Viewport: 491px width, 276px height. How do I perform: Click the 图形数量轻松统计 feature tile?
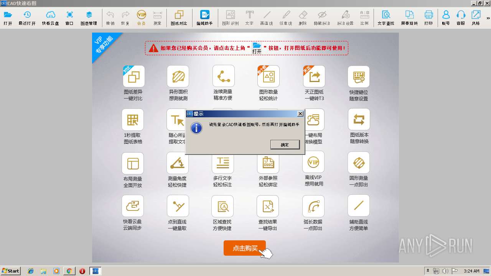[268, 83]
